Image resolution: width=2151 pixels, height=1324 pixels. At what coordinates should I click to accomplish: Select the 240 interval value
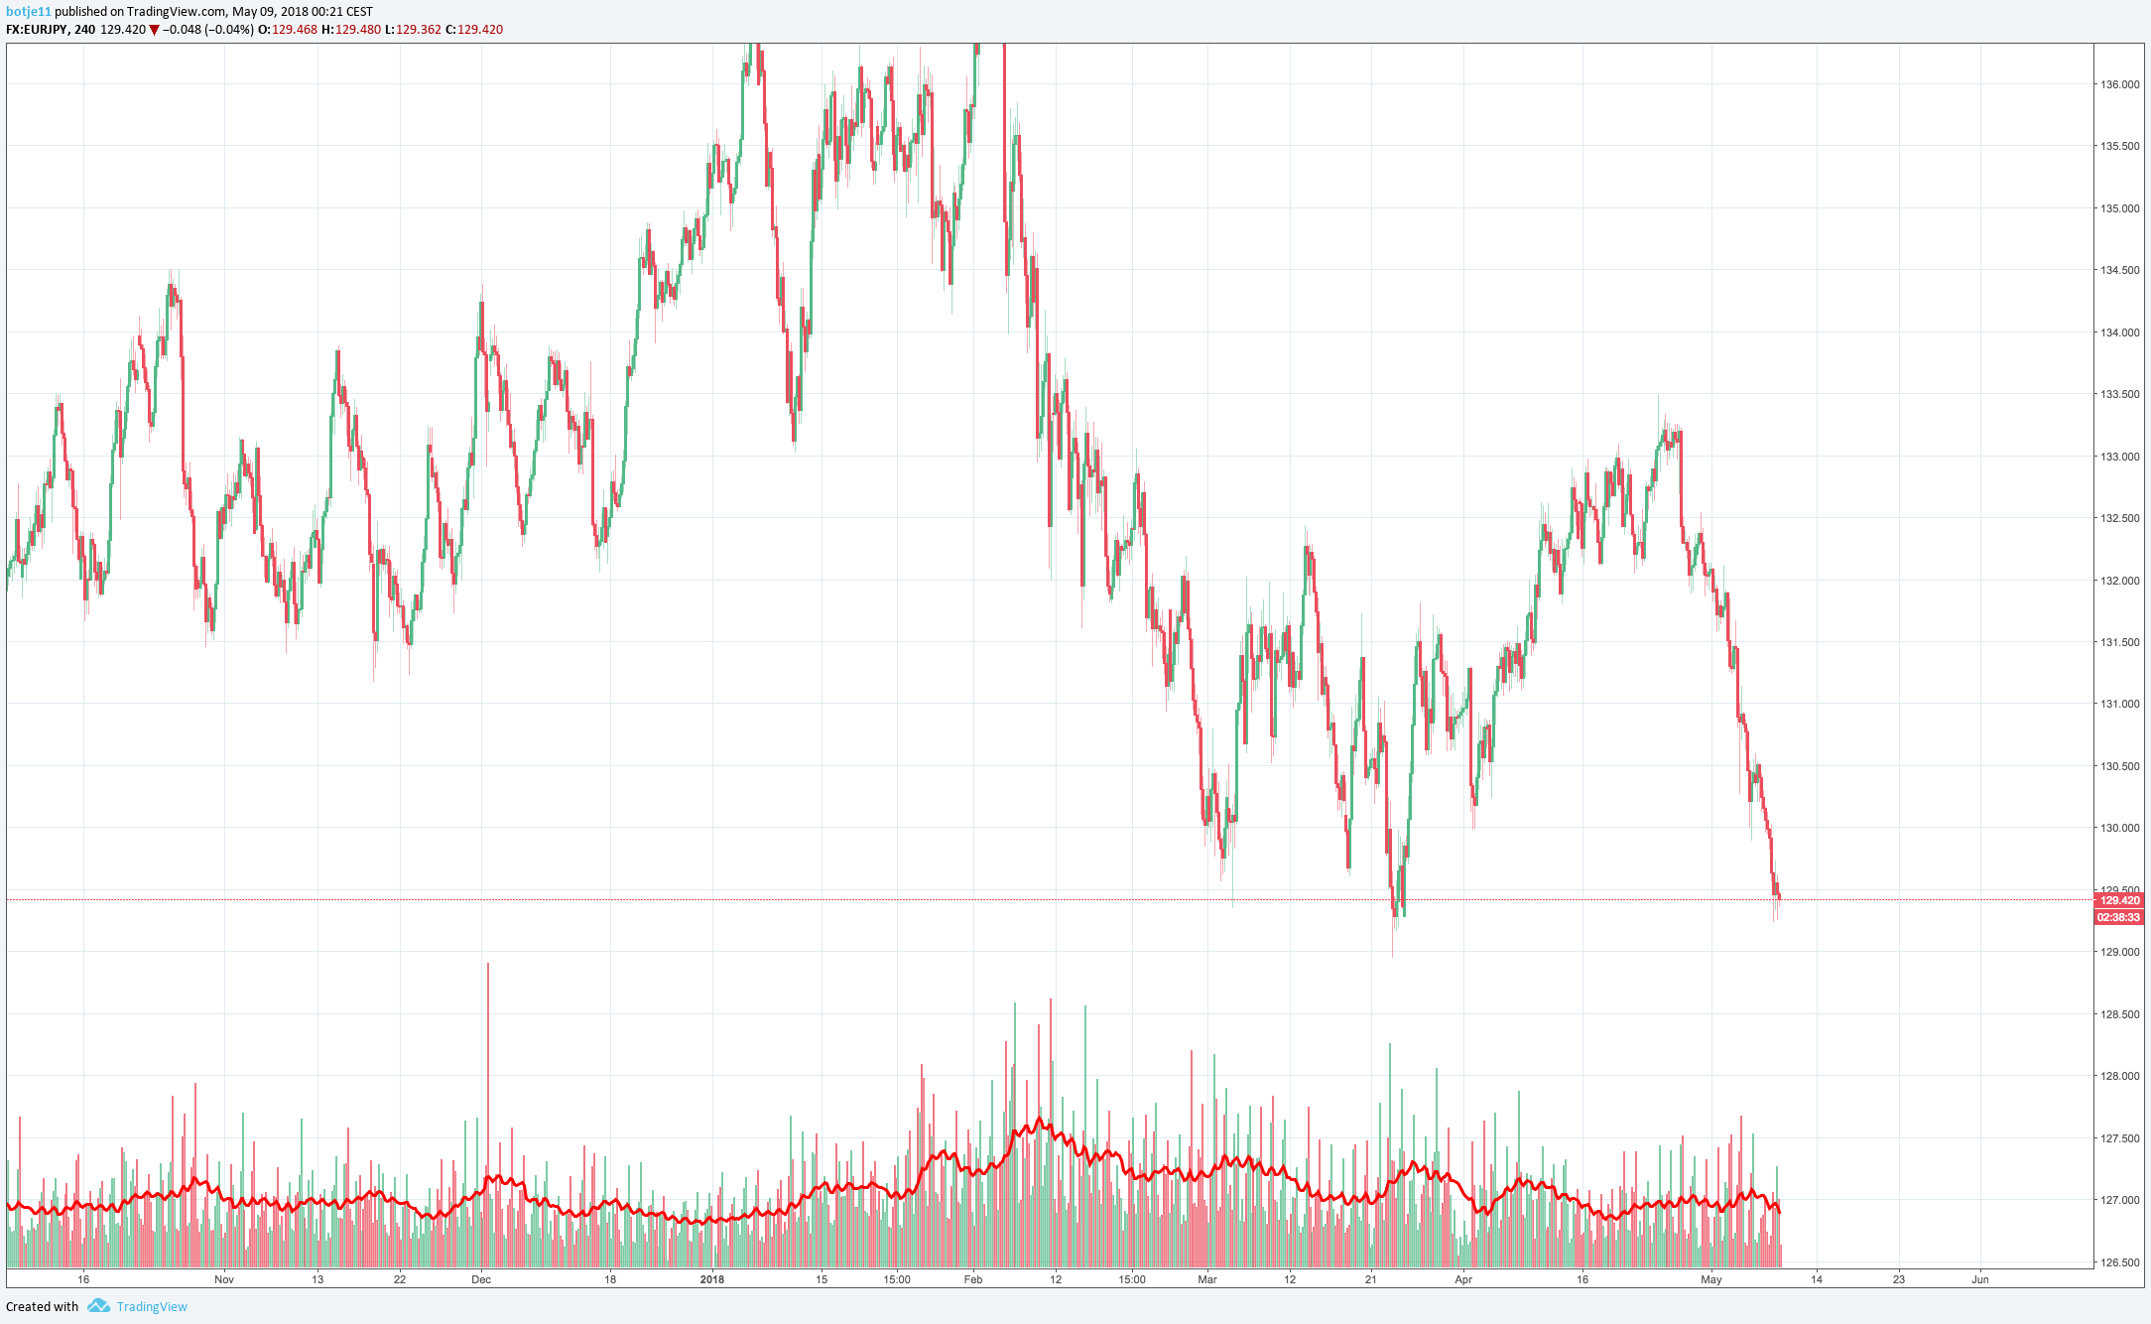pyautogui.click(x=85, y=30)
